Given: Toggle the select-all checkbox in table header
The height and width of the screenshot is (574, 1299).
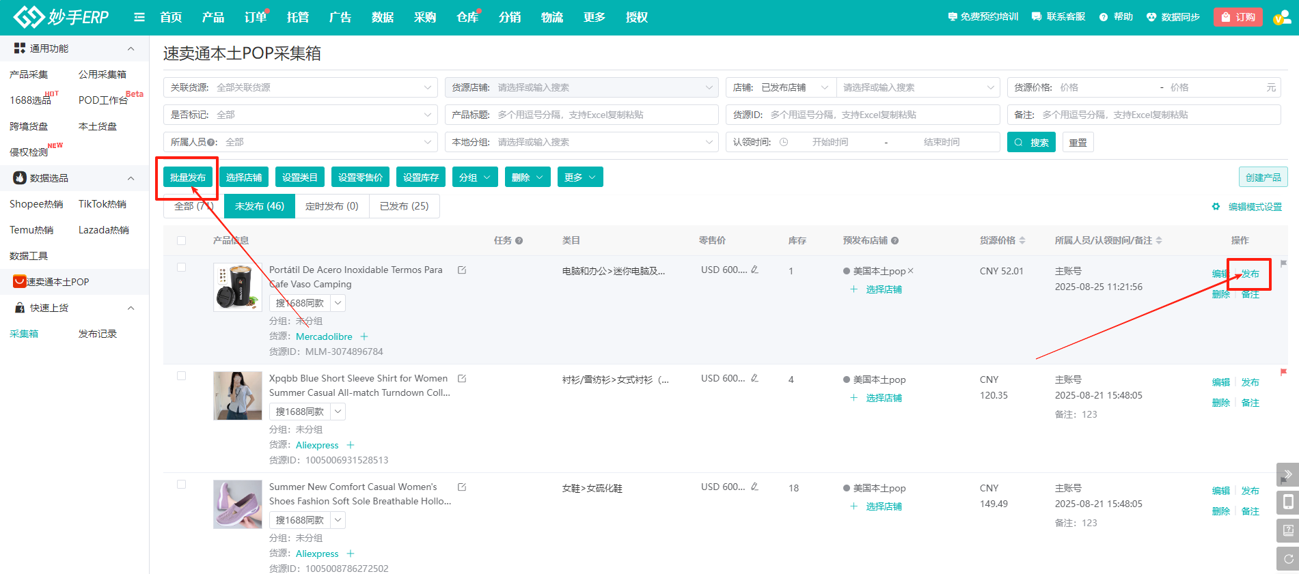Looking at the screenshot, I should point(181,240).
